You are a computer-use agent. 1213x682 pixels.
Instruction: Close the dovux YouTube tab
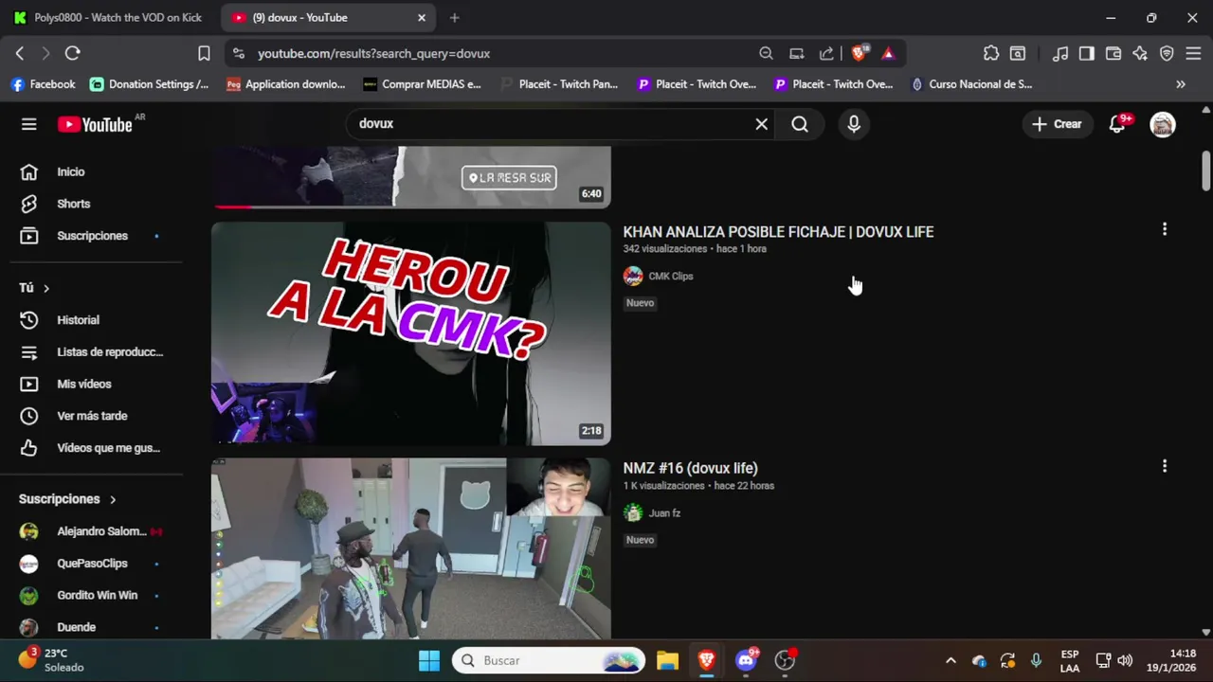(x=422, y=18)
